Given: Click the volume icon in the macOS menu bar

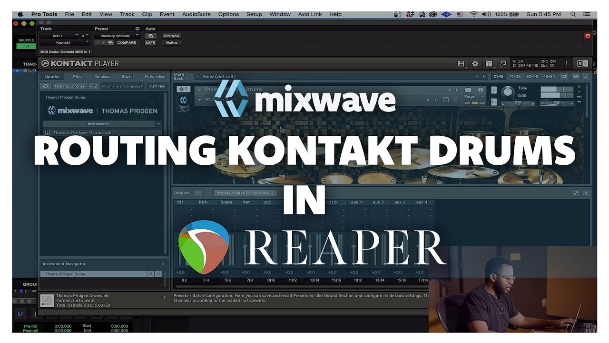Looking at the screenshot, I should tap(486, 14).
